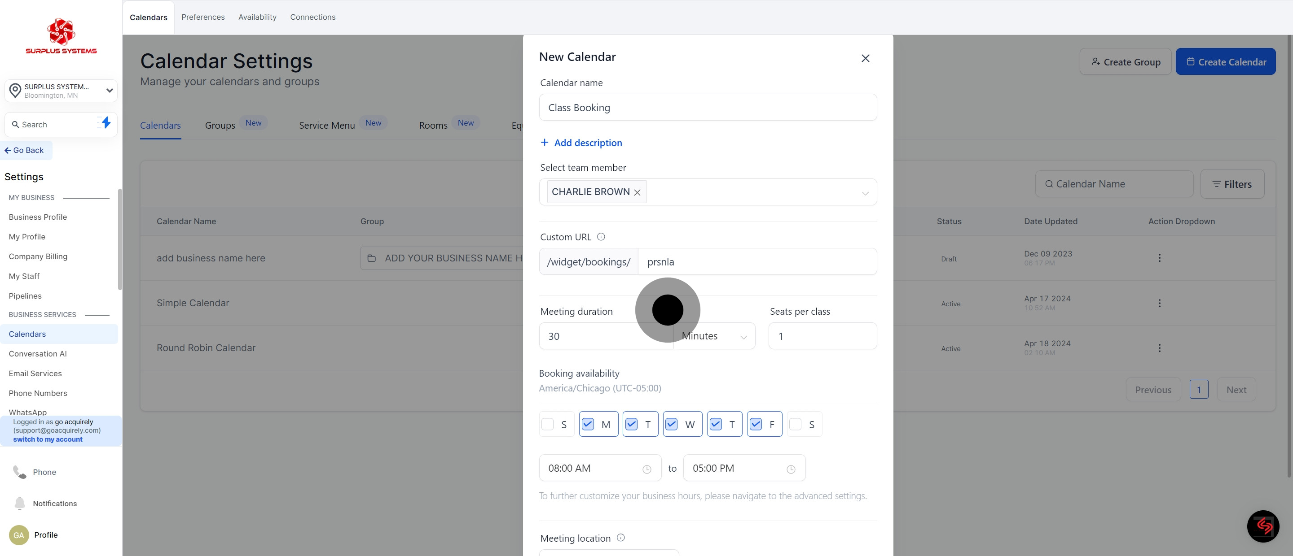This screenshot has width=1293, height=556.
Task: Switch to the Availability tab
Action: coord(258,17)
